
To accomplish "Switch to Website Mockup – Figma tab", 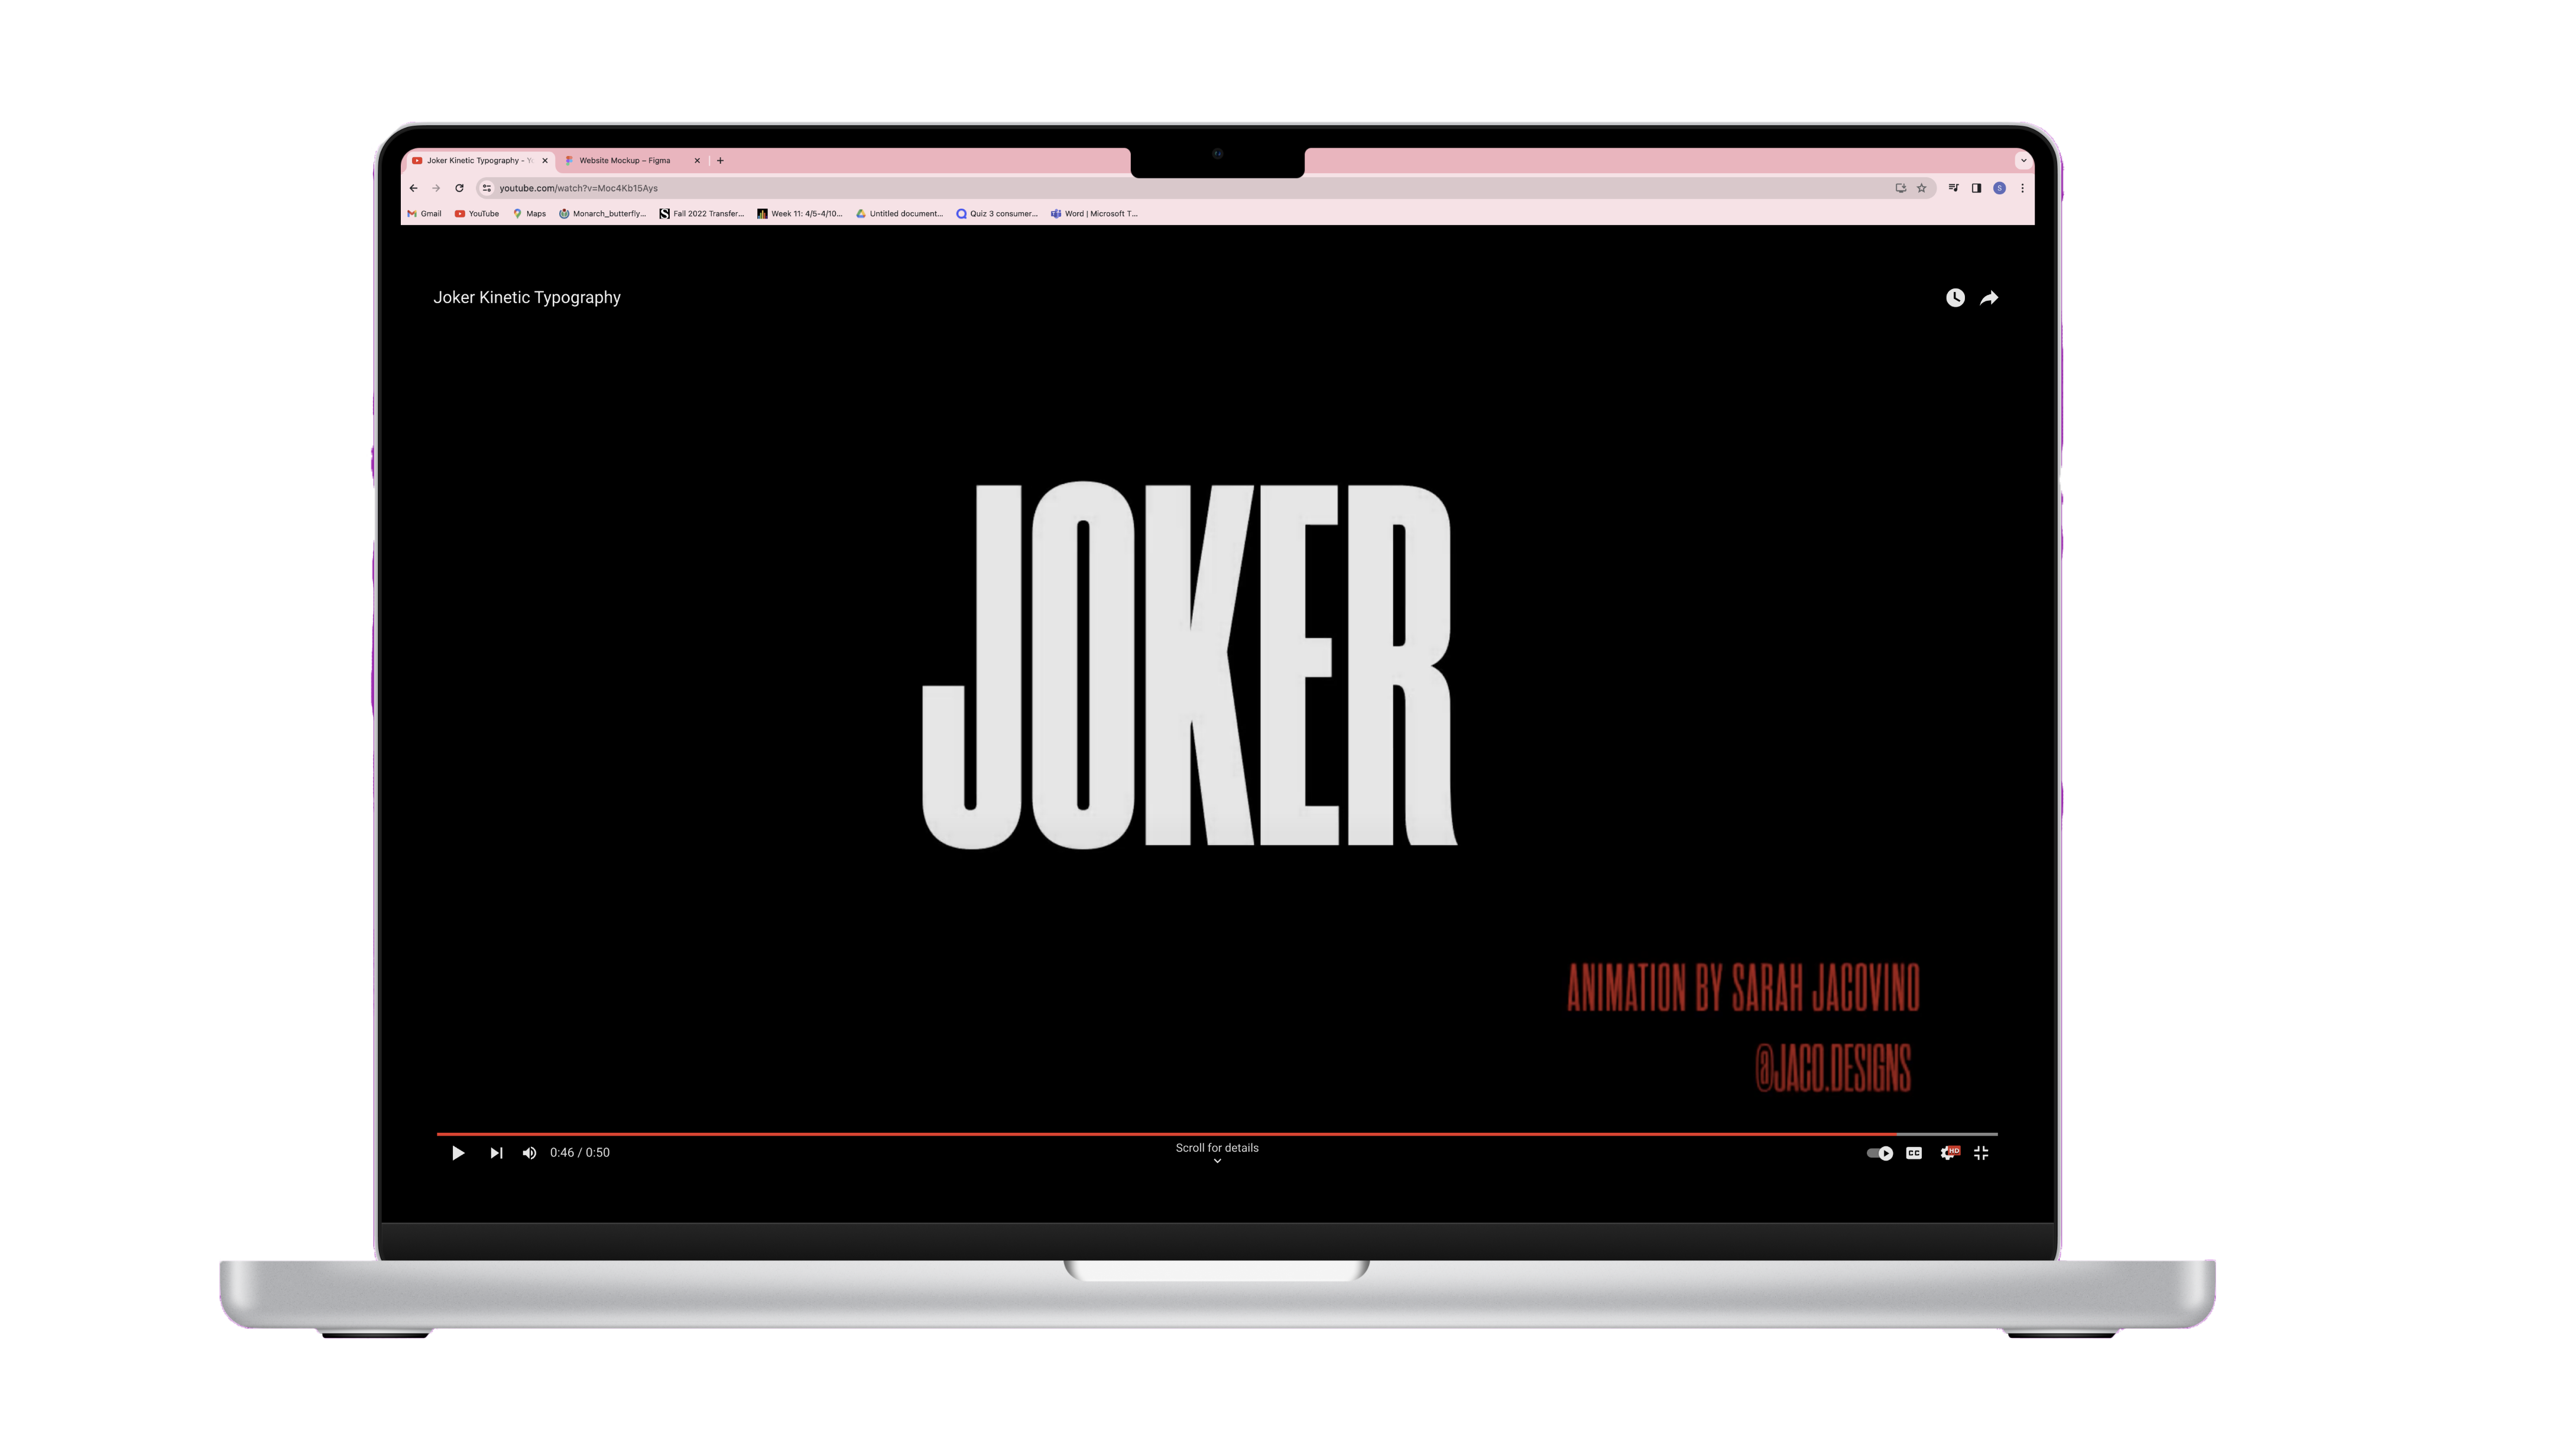I will click(x=625, y=160).
